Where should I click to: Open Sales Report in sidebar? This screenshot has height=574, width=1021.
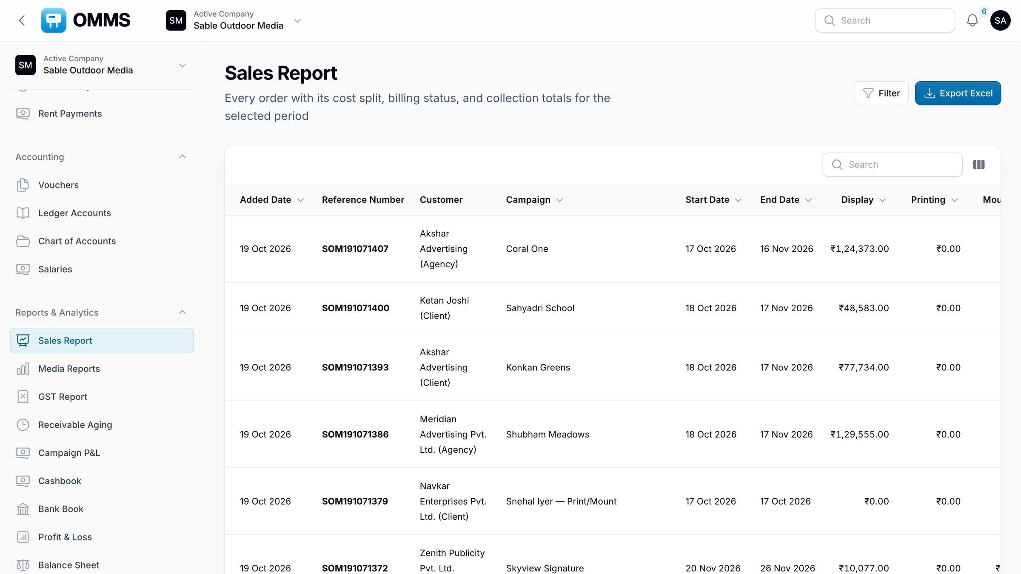[x=102, y=341]
